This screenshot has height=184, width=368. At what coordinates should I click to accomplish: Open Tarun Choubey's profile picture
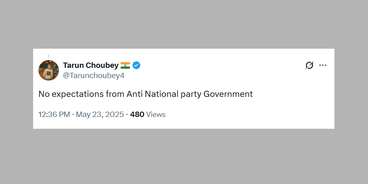click(49, 70)
